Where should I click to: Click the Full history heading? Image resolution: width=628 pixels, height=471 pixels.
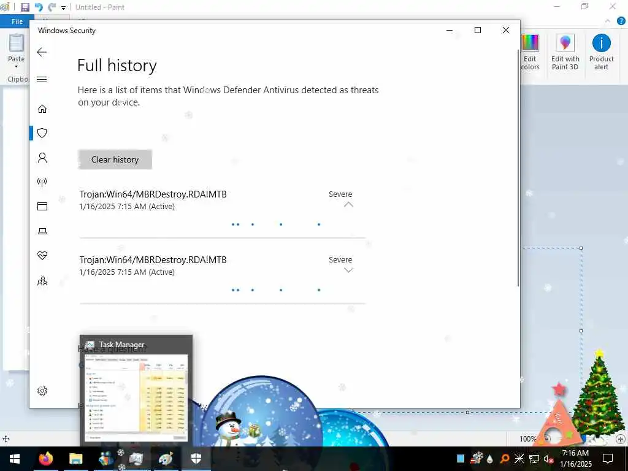point(117,65)
